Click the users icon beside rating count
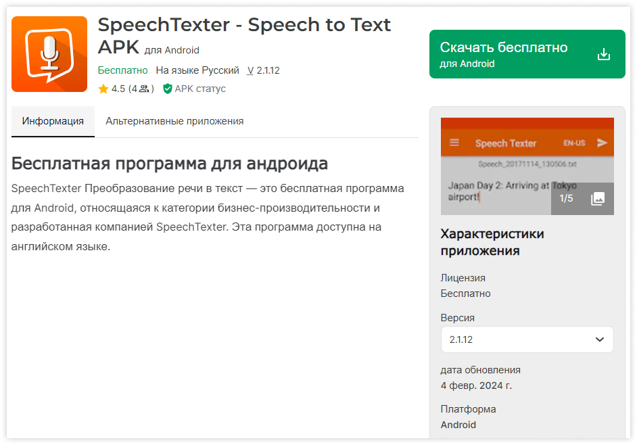The height and width of the screenshot is (445, 637). pos(144,89)
